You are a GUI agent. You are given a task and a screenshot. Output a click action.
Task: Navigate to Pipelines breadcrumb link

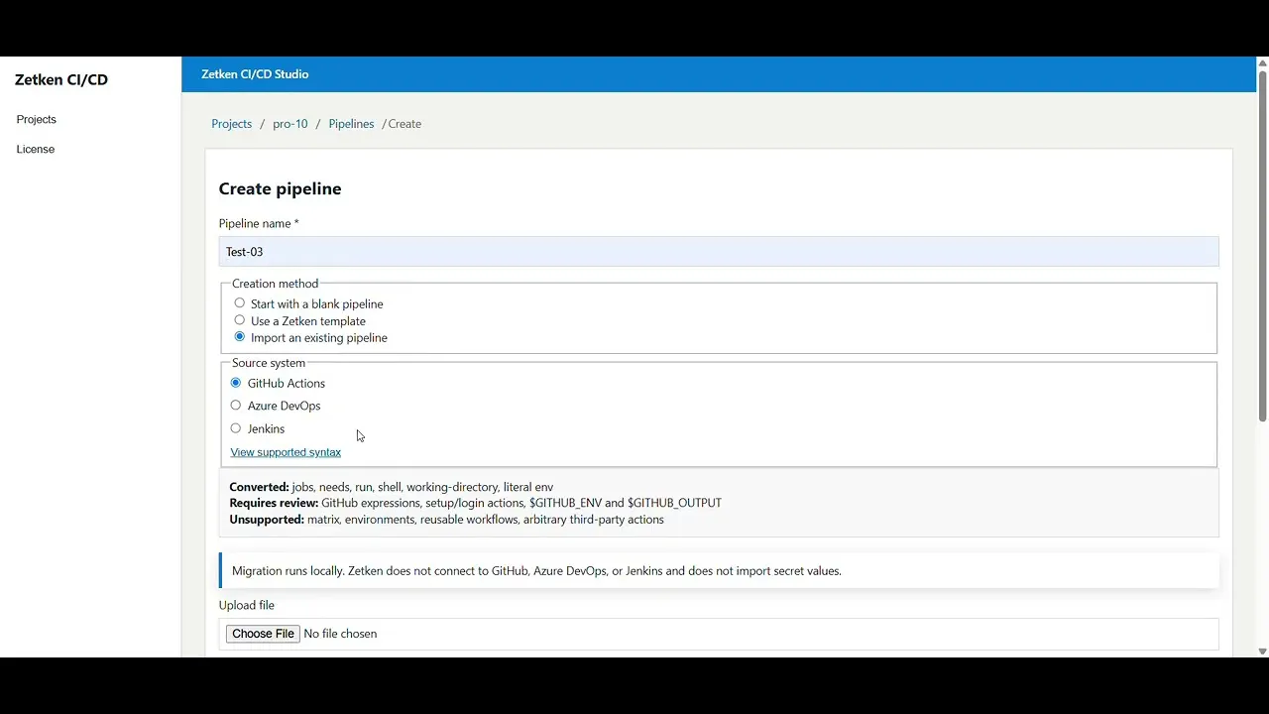[351, 124]
